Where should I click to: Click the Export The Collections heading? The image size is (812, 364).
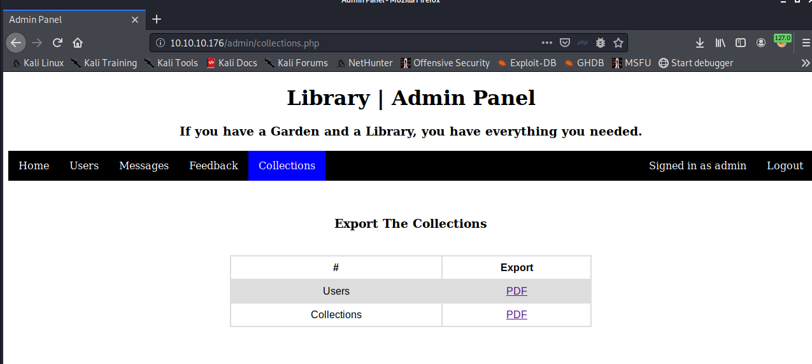tap(411, 223)
